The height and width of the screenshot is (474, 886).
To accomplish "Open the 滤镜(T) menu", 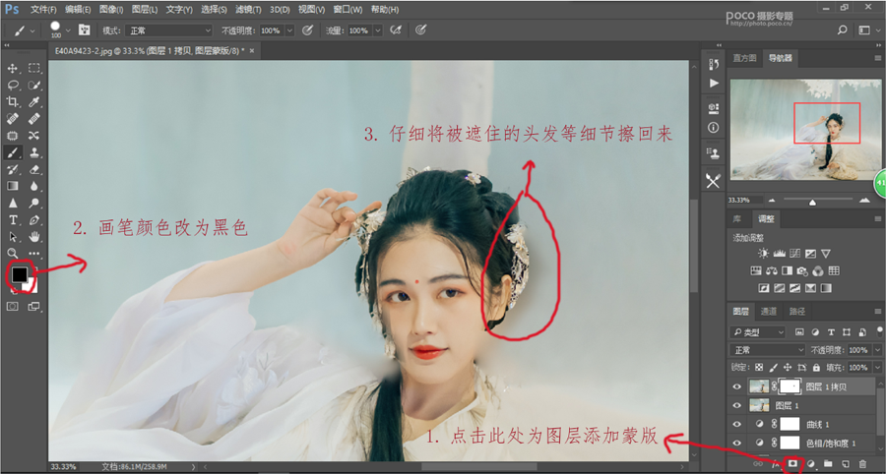I will 248,10.
